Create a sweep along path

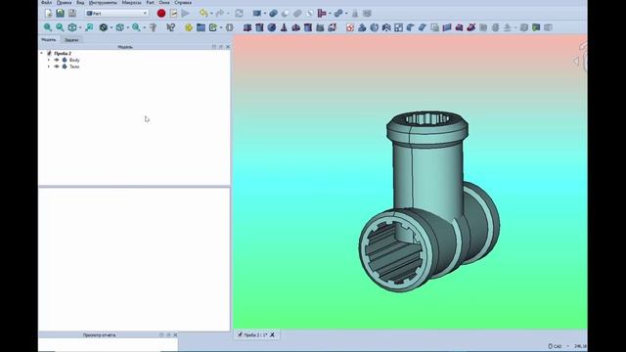[x=471, y=27]
